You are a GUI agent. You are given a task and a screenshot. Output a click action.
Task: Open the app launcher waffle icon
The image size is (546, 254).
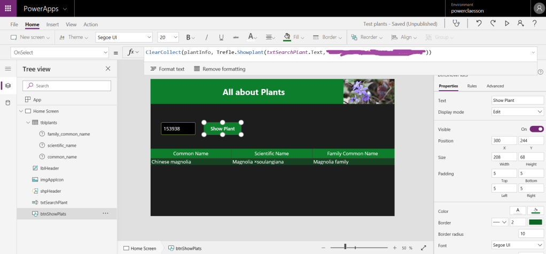pos(9,9)
